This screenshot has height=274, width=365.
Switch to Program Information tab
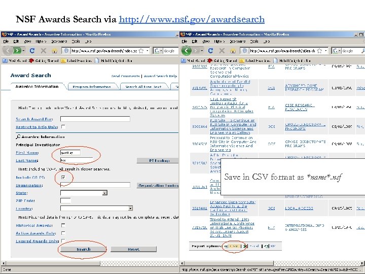click(x=92, y=87)
